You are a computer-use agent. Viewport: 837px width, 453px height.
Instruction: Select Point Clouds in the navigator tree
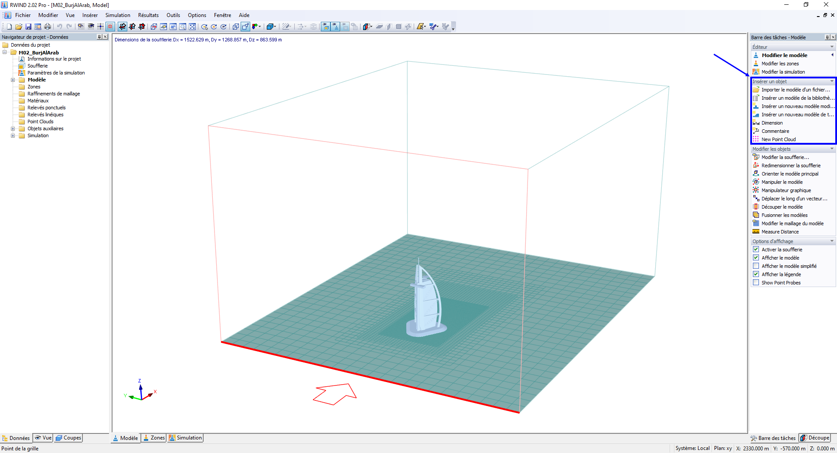[x=41, y=122]
